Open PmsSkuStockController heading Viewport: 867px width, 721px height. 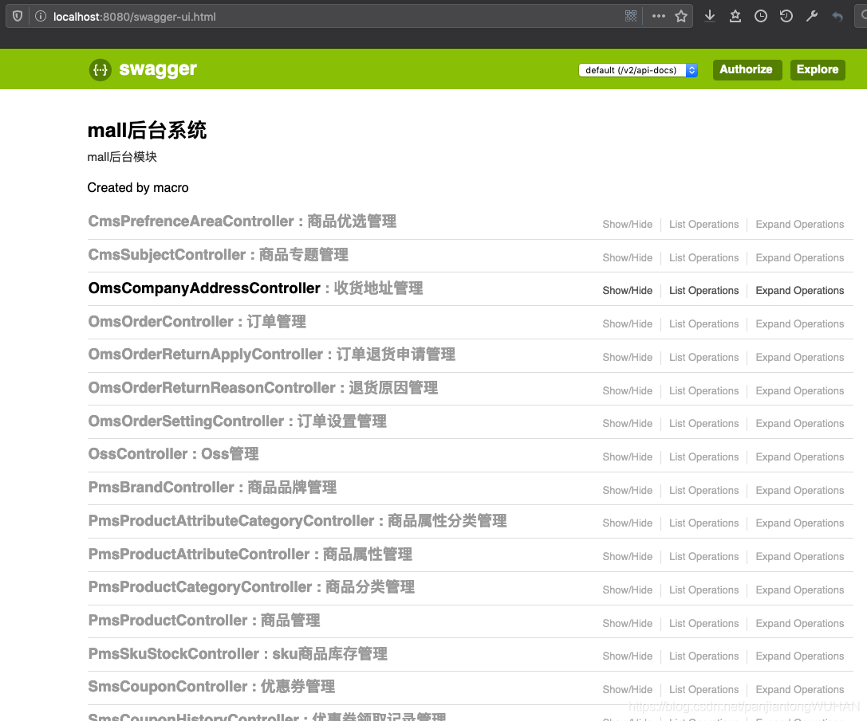coord(238,654)
